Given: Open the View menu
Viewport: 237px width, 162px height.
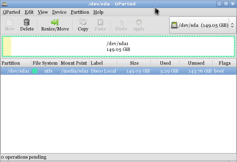Looking at the screenshot, I should pyautogui.click(x=43, y=12).
